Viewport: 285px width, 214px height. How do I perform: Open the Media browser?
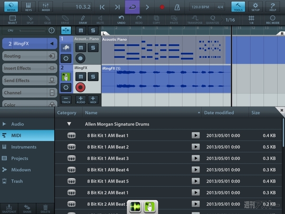coord(11,7)
